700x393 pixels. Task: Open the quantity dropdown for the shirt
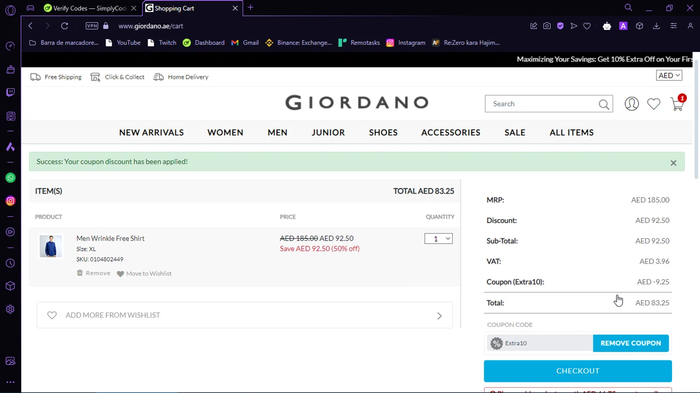click(438, 239)
